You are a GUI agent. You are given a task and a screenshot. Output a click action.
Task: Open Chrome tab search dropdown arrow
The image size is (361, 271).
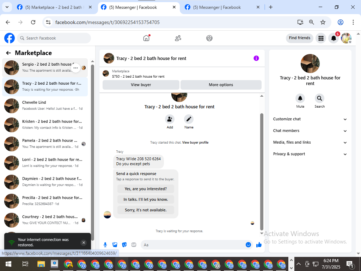(x=7, y=7)
